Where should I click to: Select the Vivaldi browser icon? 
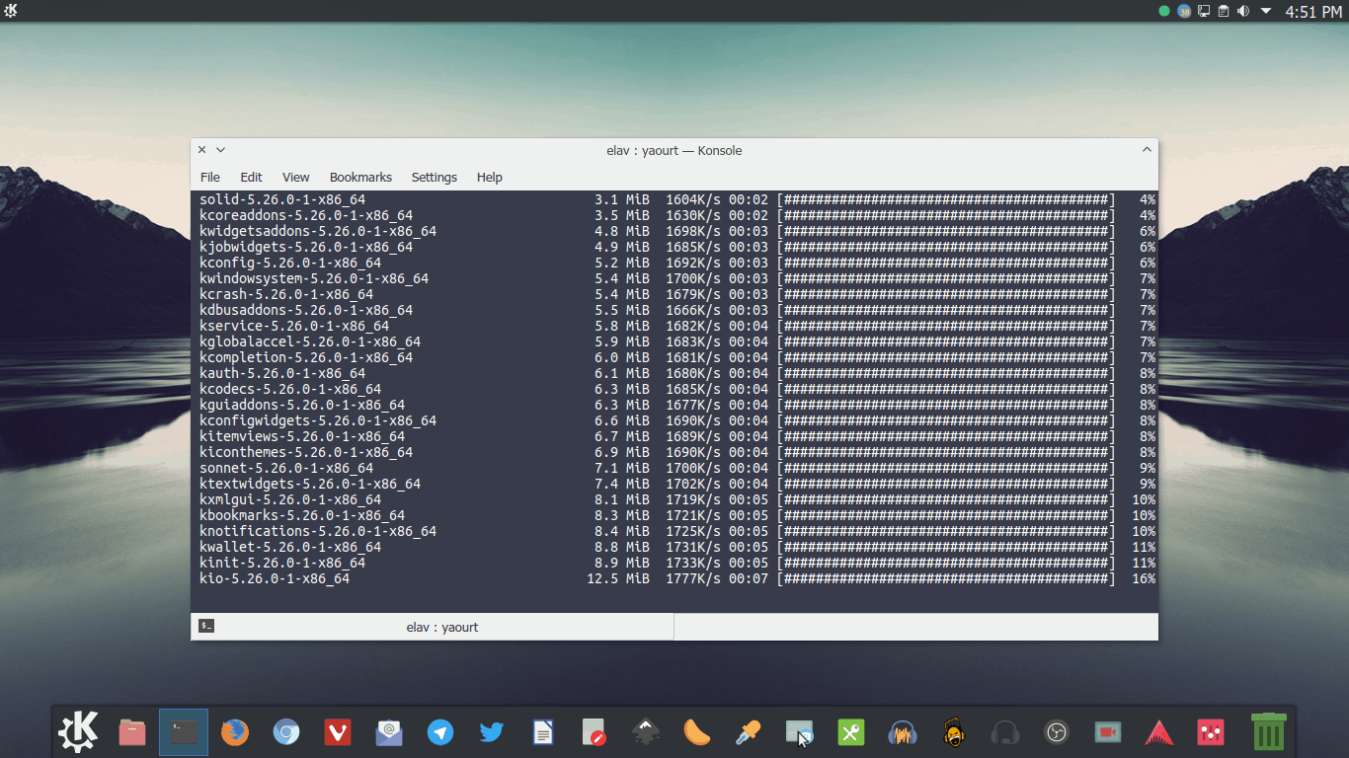338,732
